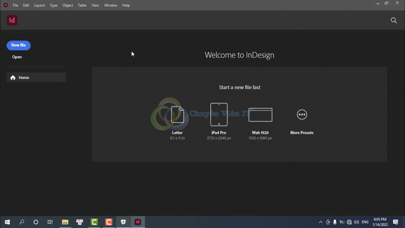Click the ENG language indicator
This screenshot has height=228, width=405.
(365, 222)
